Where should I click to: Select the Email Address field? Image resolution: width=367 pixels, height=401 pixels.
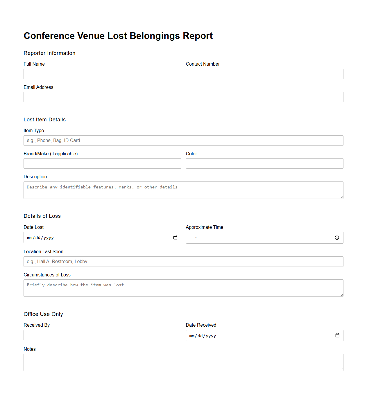tap(183, 97)
